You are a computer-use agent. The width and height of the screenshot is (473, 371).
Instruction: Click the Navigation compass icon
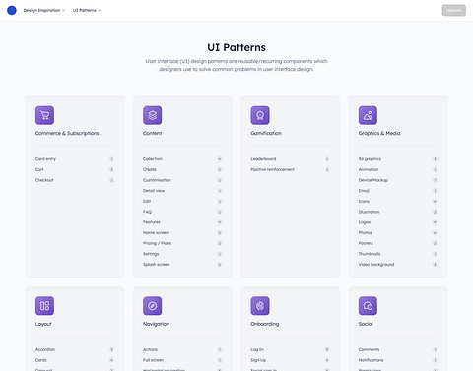pos(153,306)
